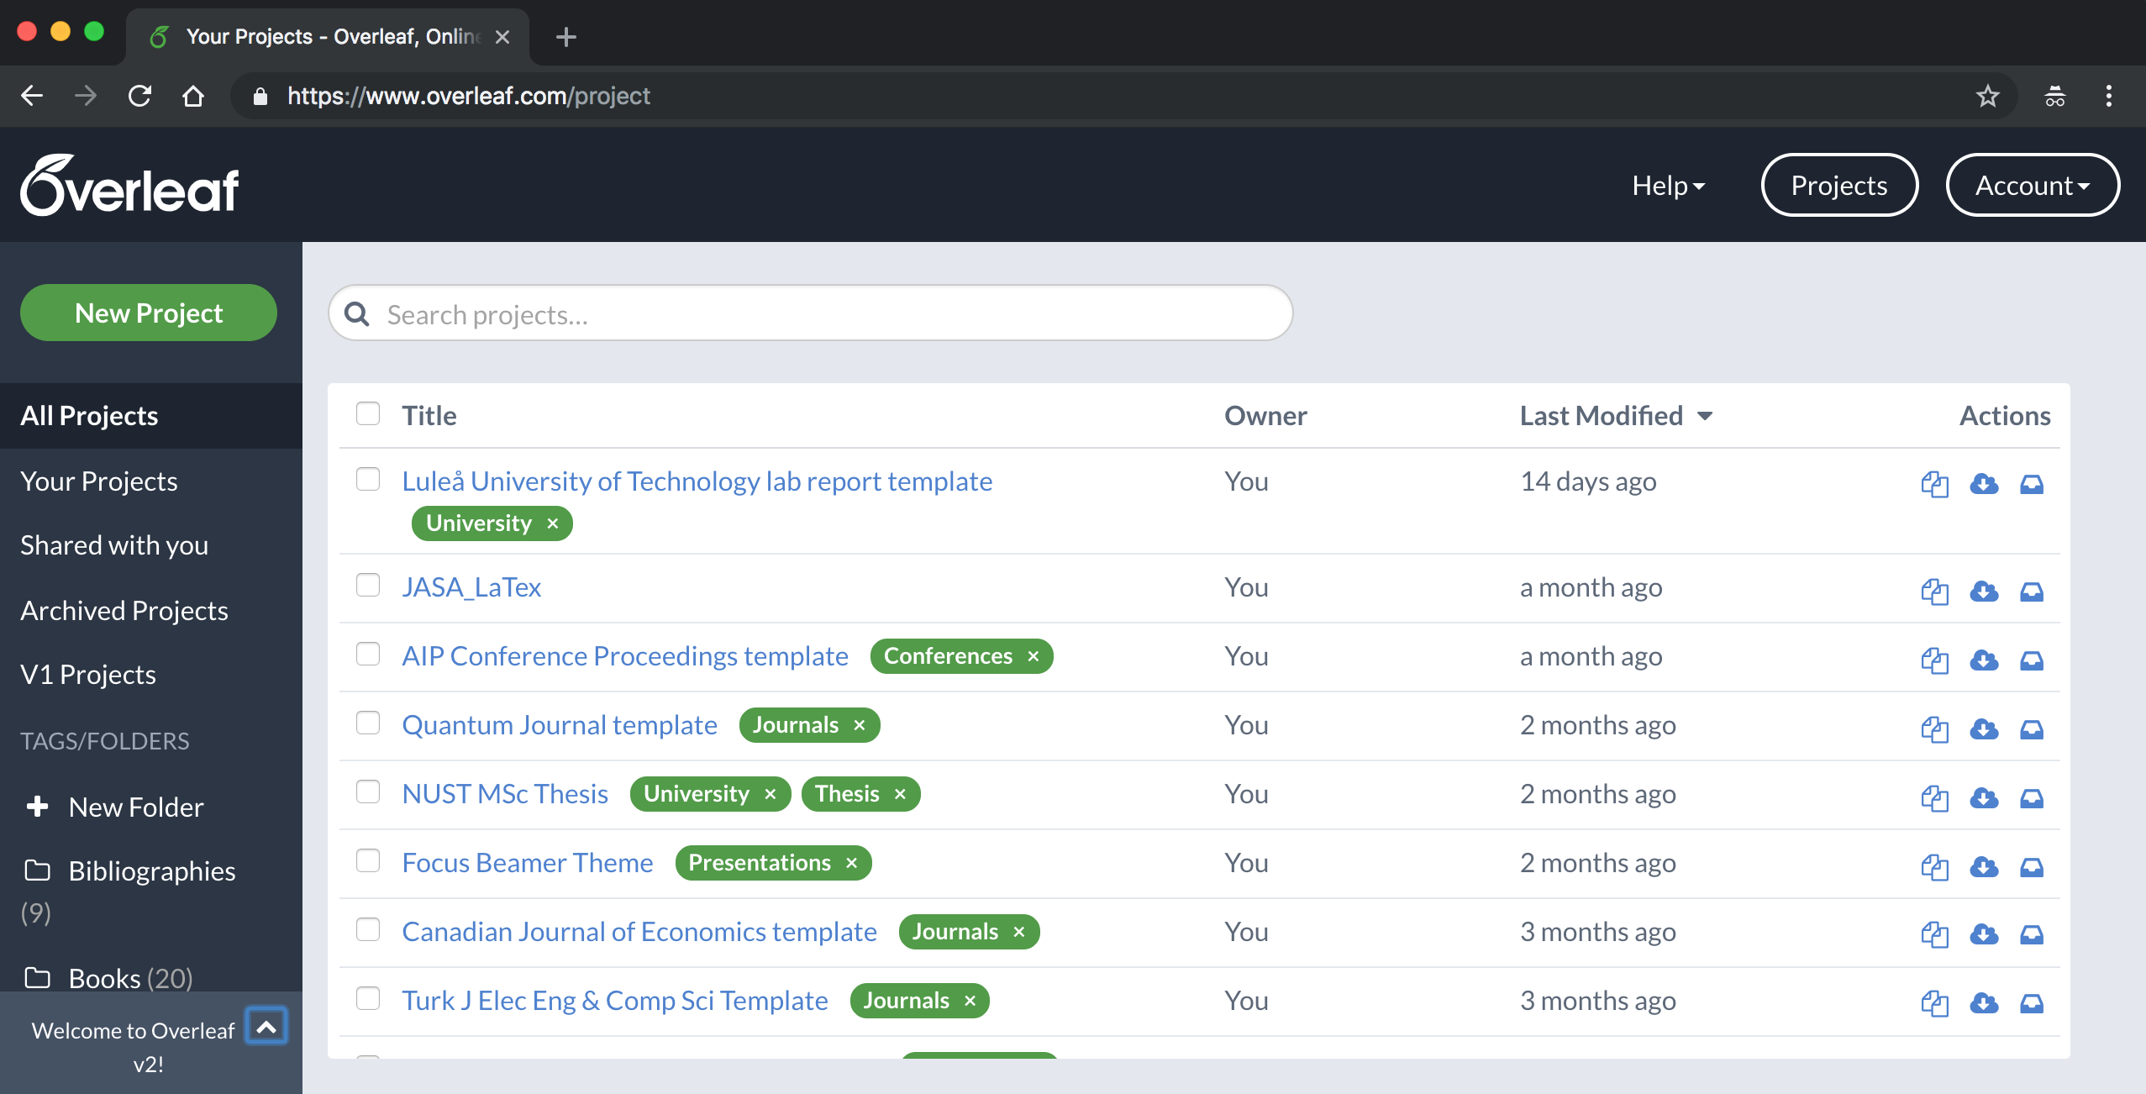
Task: Focus the Search projects field
Action: [x=823, y=314]
